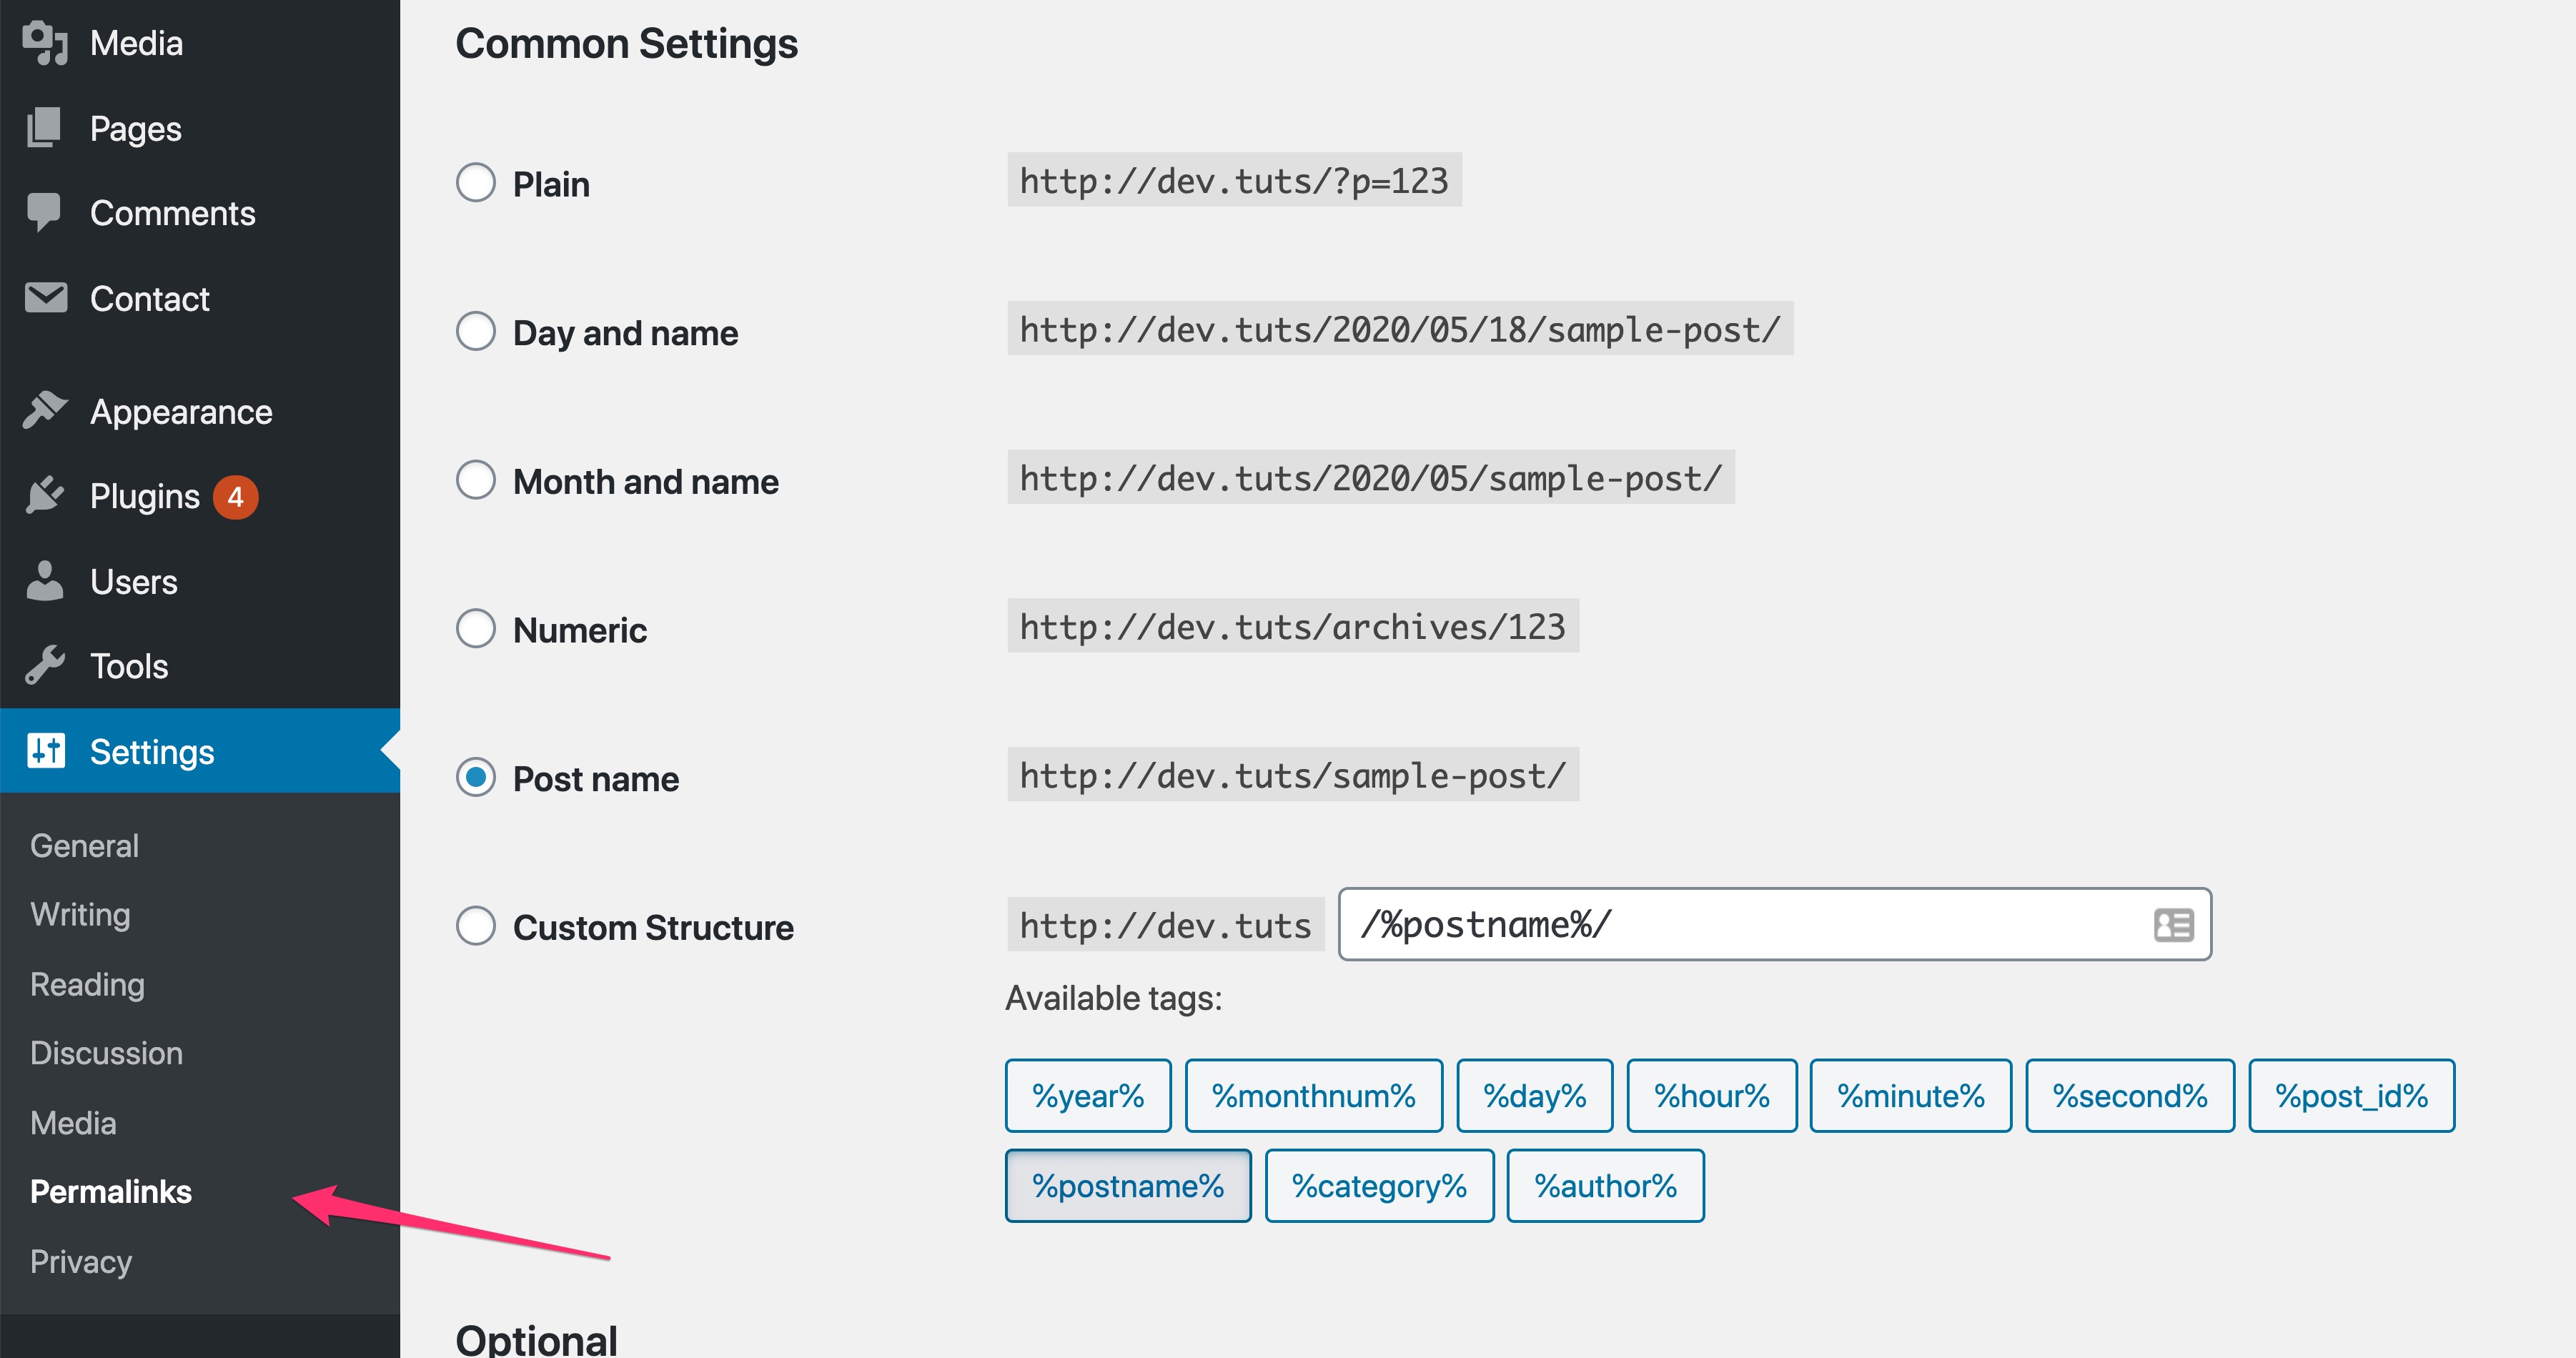The width and height of the screenshot is (2576, 1358).
Task: Click the Numeric option label
Action: click(580, 631)
